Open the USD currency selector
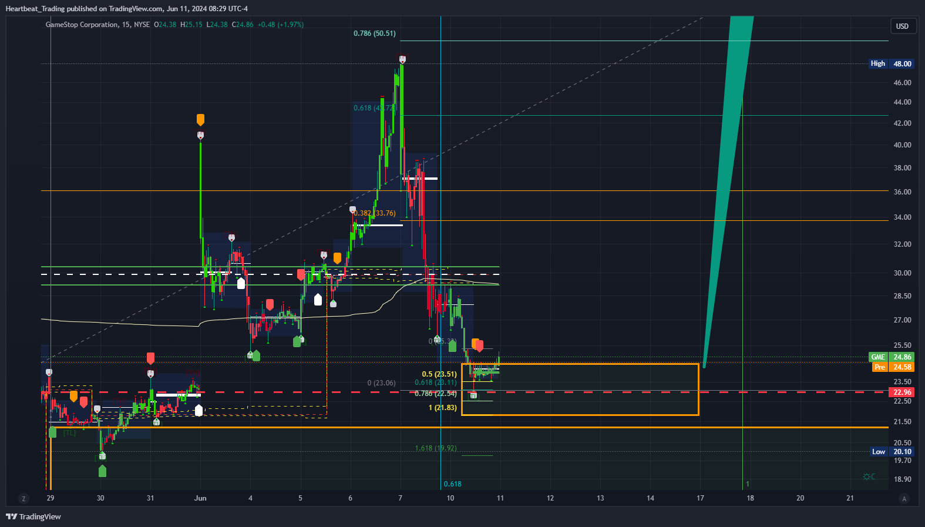Image resolution: width=925 pixels, height=527 pixels. (x=903, y=26)
